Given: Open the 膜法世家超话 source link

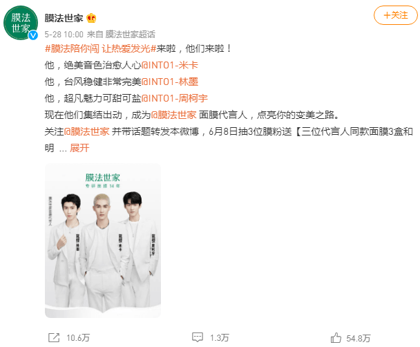Looking at the screenshot, I should [130, 35].
